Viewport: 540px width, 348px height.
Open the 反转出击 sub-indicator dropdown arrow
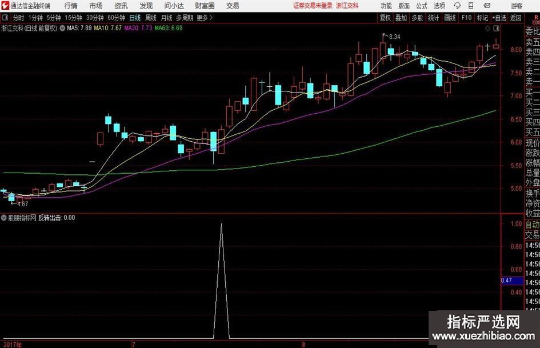tap(4, 217)
